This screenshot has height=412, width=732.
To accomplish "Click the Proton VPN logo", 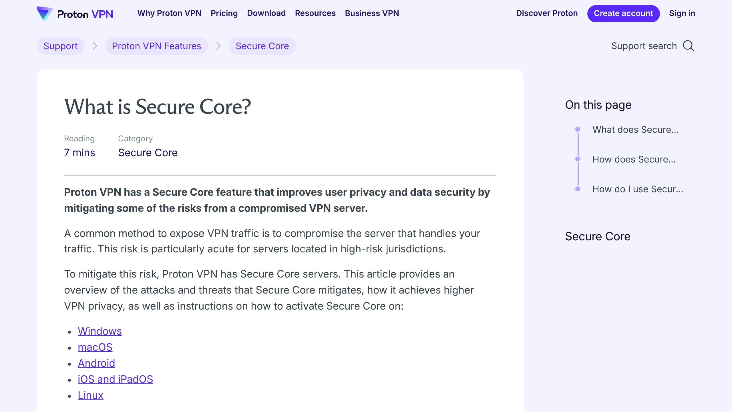I will point(75,13).
